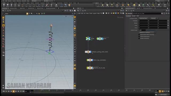Open the Build desktop dropdown
Screen dimensions: 171x96
click(x=37, y=1)
